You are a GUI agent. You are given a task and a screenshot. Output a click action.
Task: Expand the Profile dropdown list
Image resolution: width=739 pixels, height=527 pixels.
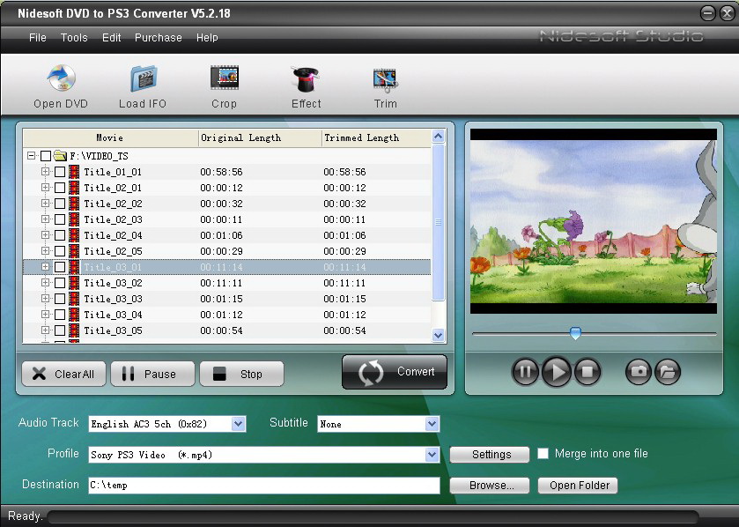click(x=432, y=455)
